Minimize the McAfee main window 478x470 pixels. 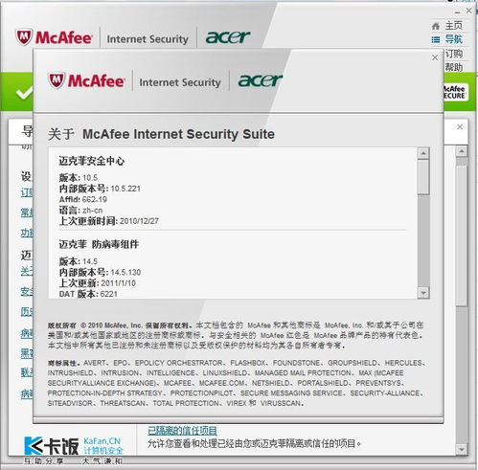click(458, 12)
